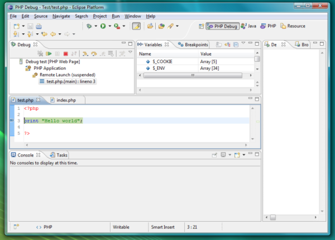Click the Remove All Terminated Launches icon
Image resolution: width=335 pixels, height=240 pixels.
[x=40, y=53]
